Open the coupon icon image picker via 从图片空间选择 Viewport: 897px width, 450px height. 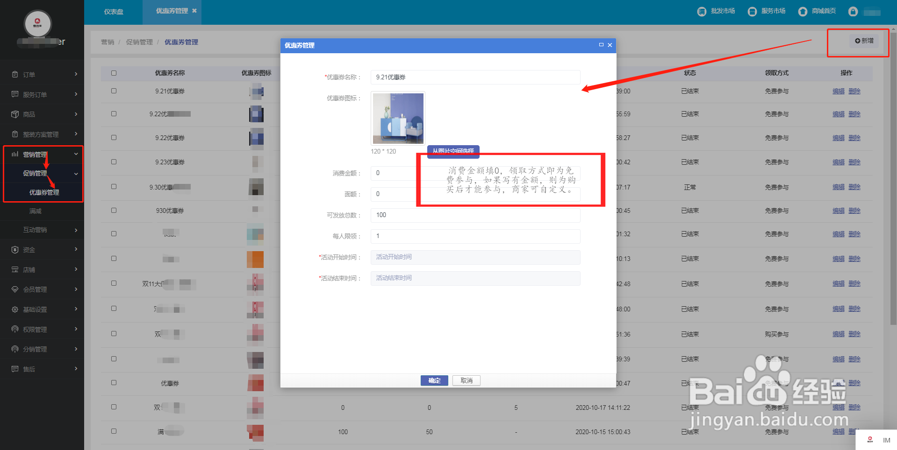coord(452,152)
